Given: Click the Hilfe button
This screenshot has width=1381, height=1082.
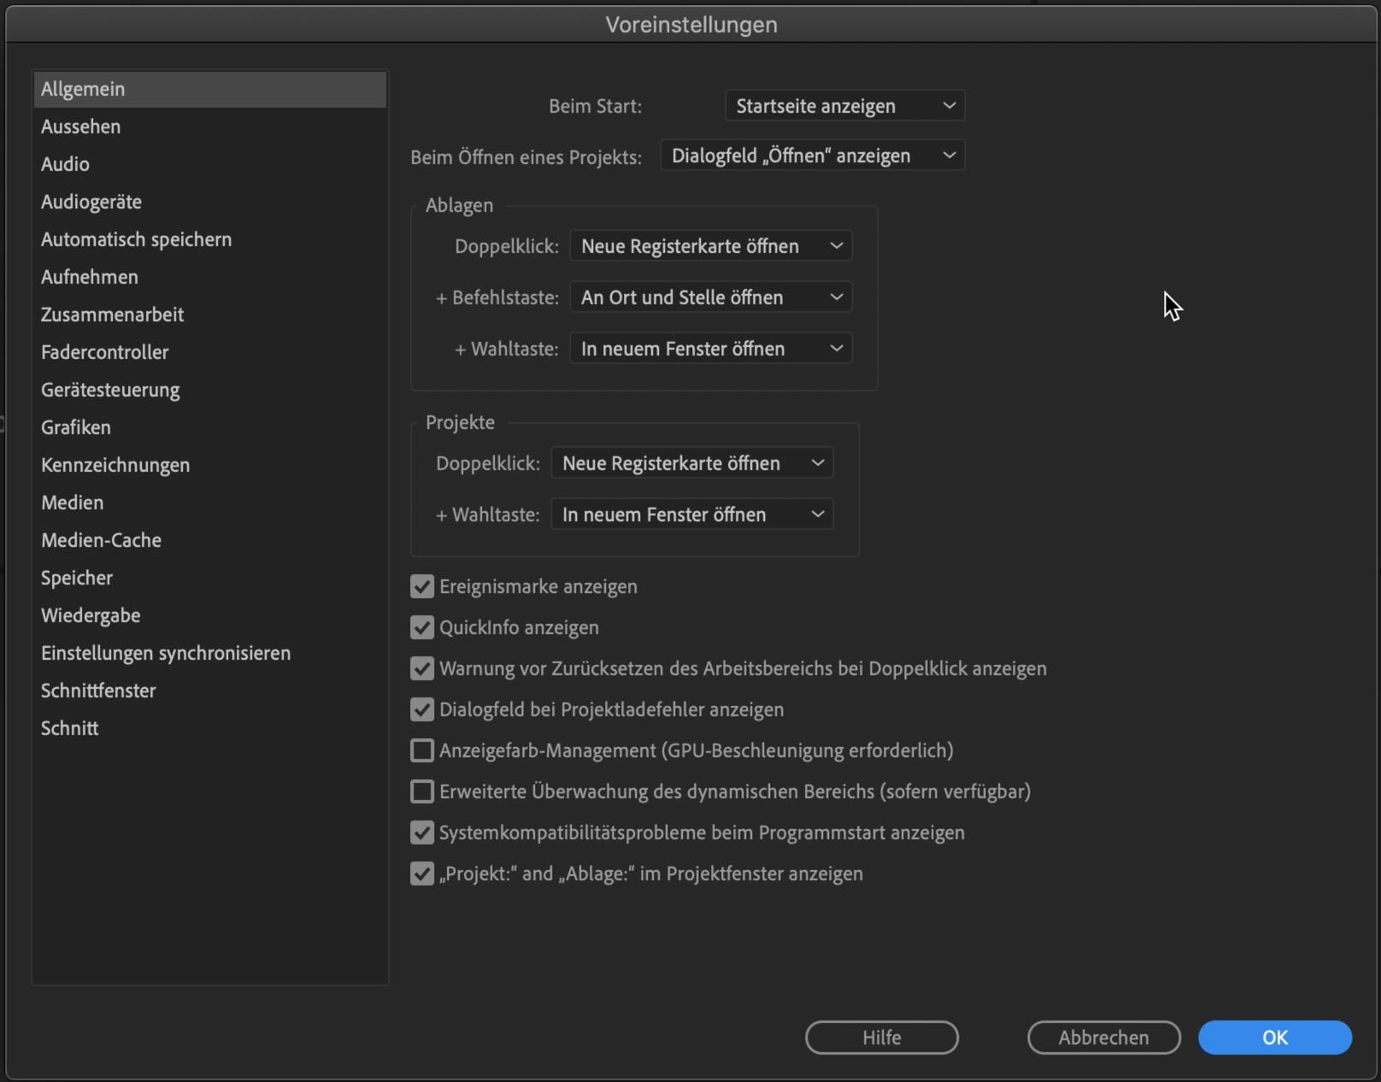Looking at the screenshot, I should (881, 1038).
